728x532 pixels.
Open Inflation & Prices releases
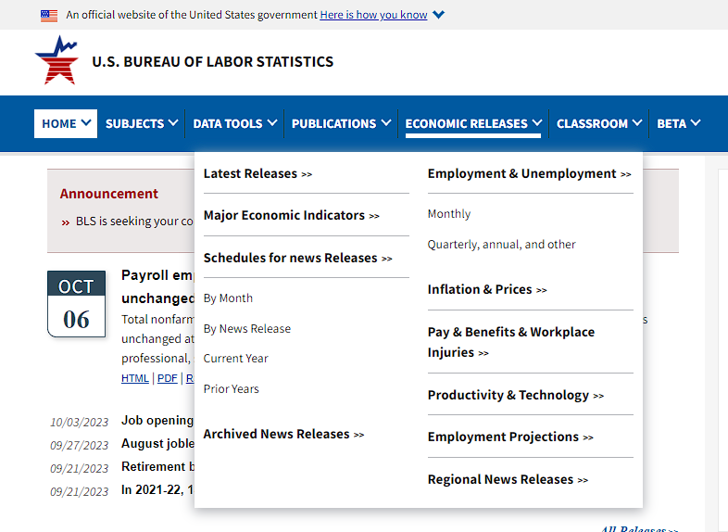[487, 289]
